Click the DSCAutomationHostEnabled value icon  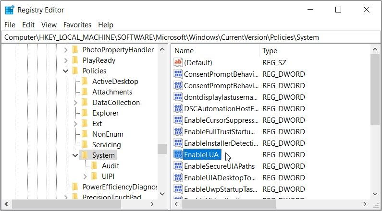point(178,108)
